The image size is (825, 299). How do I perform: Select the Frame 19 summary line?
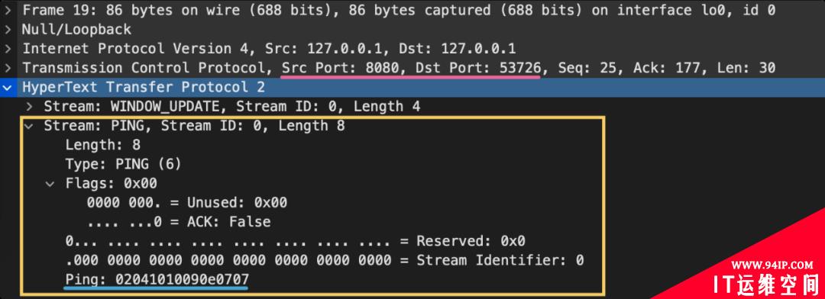399,10
